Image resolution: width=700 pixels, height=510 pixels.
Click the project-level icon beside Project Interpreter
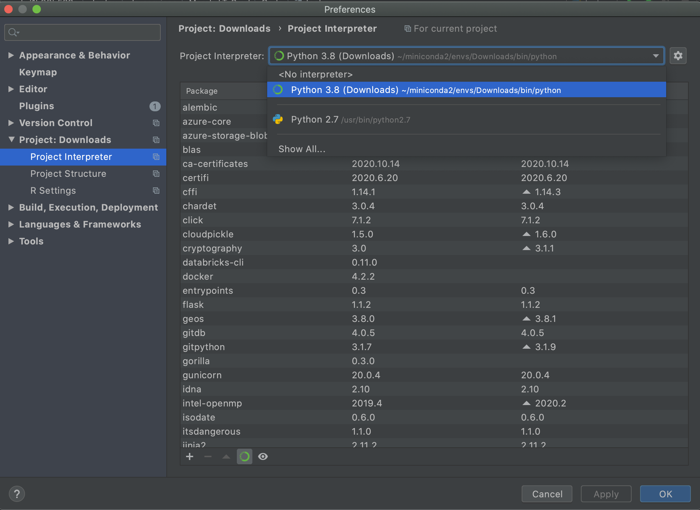click(x=156, y=157)
